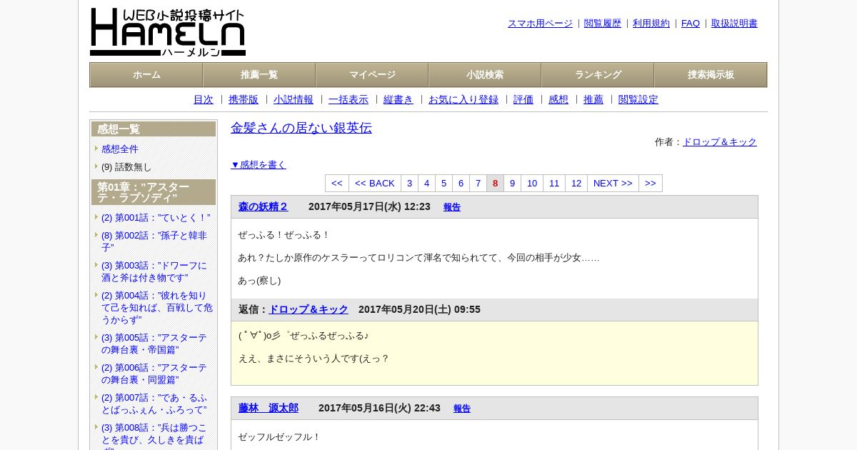Select 一括表示 in the sub menu

(349, 100)
